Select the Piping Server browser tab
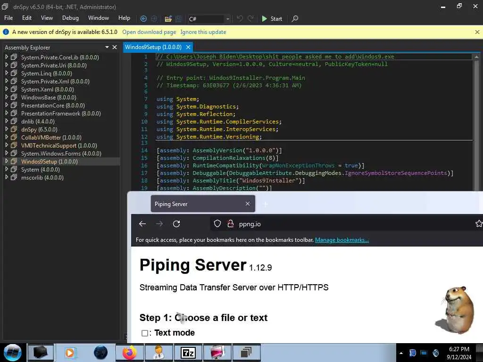The width and height of the screenshot is (483, 362). (x=203, y=204)
